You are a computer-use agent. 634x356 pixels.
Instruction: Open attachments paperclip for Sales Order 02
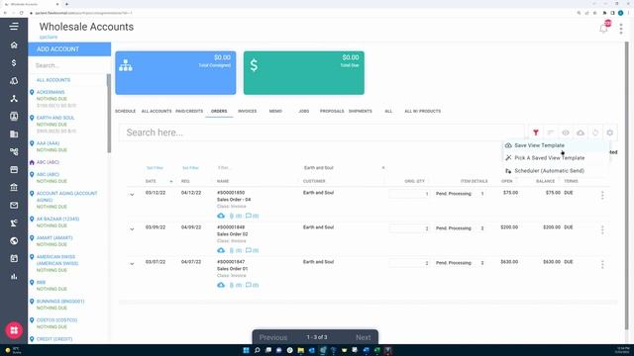click(236, 250)
